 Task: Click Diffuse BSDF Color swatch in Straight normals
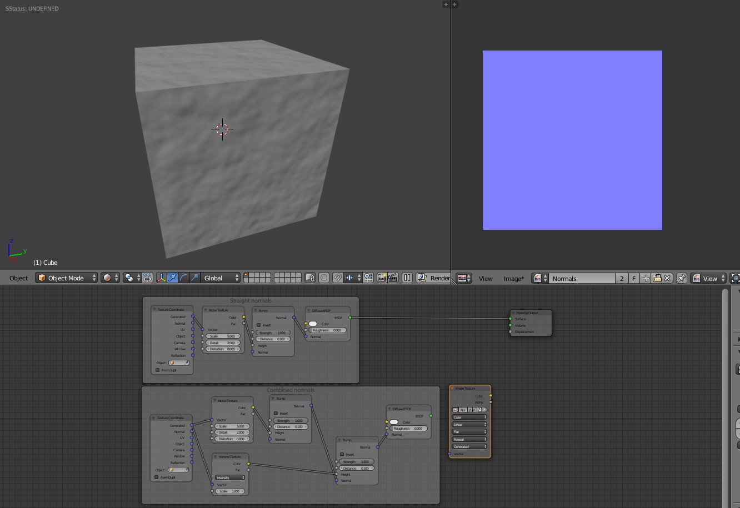tap(313, 324)
